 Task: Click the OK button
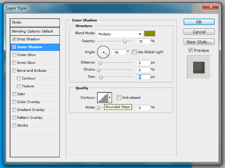point(199,22)
